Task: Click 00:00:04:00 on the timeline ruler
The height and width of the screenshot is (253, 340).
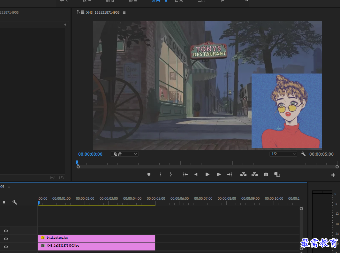Action: point(132,198)
